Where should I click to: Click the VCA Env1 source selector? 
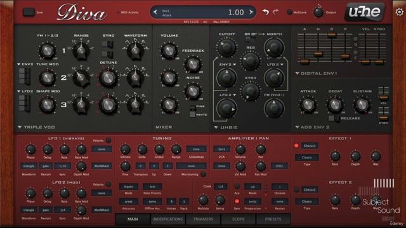[x=221, y=149]
